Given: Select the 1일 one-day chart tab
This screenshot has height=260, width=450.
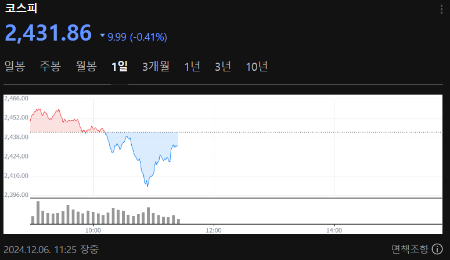Looking at the screenshot, I should [120, 67].
